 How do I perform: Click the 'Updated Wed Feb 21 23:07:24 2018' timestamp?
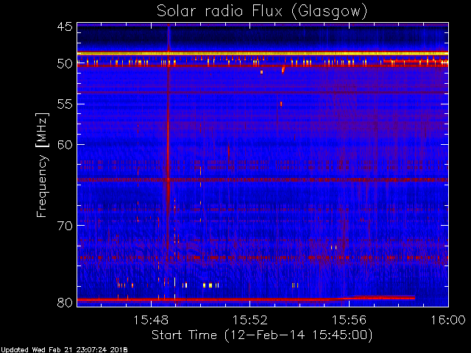(x=64, y=350)
